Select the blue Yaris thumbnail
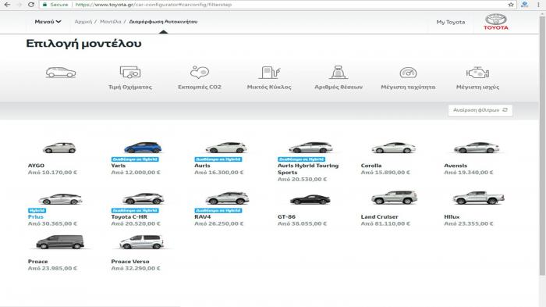Viewport: 546px width, 307px height. click(x=143, y=148)
